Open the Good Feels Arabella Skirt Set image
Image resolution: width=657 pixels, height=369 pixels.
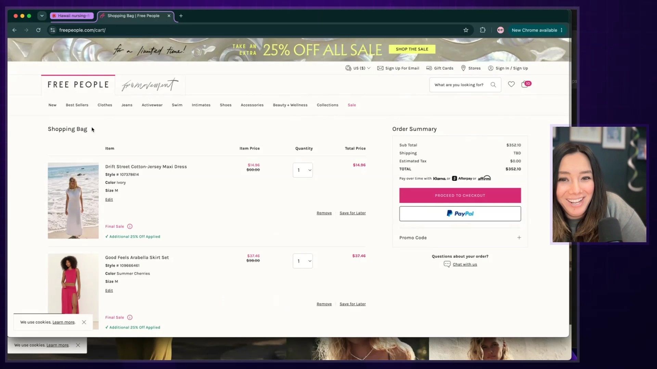(73, 291)
